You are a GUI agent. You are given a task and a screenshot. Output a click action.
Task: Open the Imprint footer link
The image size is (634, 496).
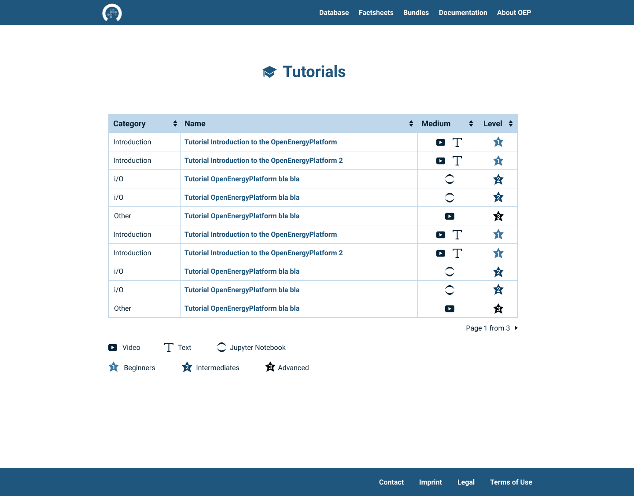[431, 482]
